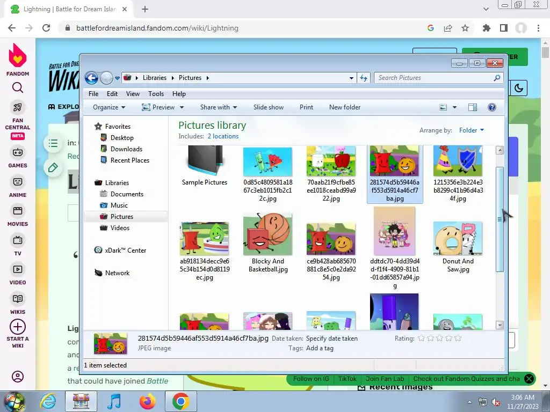Image resolution: width=550 pixels, height=412 pixels.
Task: Click the blue Help question mark icon
Action: (x=492, y=107)
